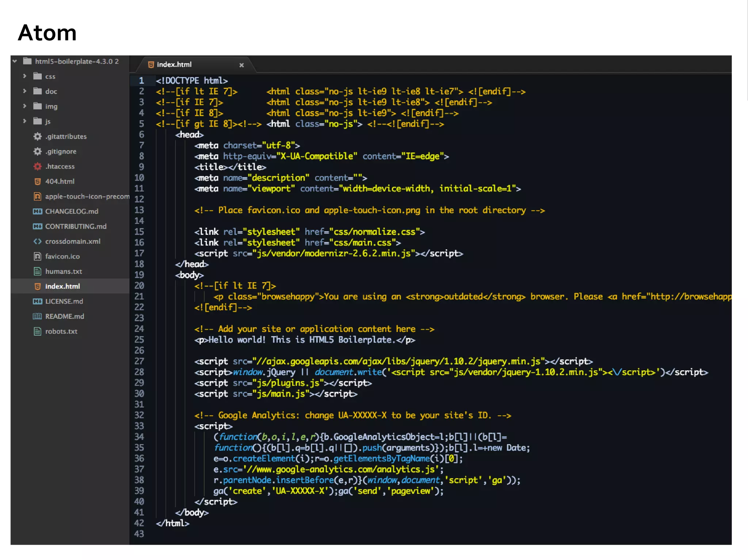
Task: Click line number 19 in gutter
Action: pyautogui.click(x=139, y=275)
